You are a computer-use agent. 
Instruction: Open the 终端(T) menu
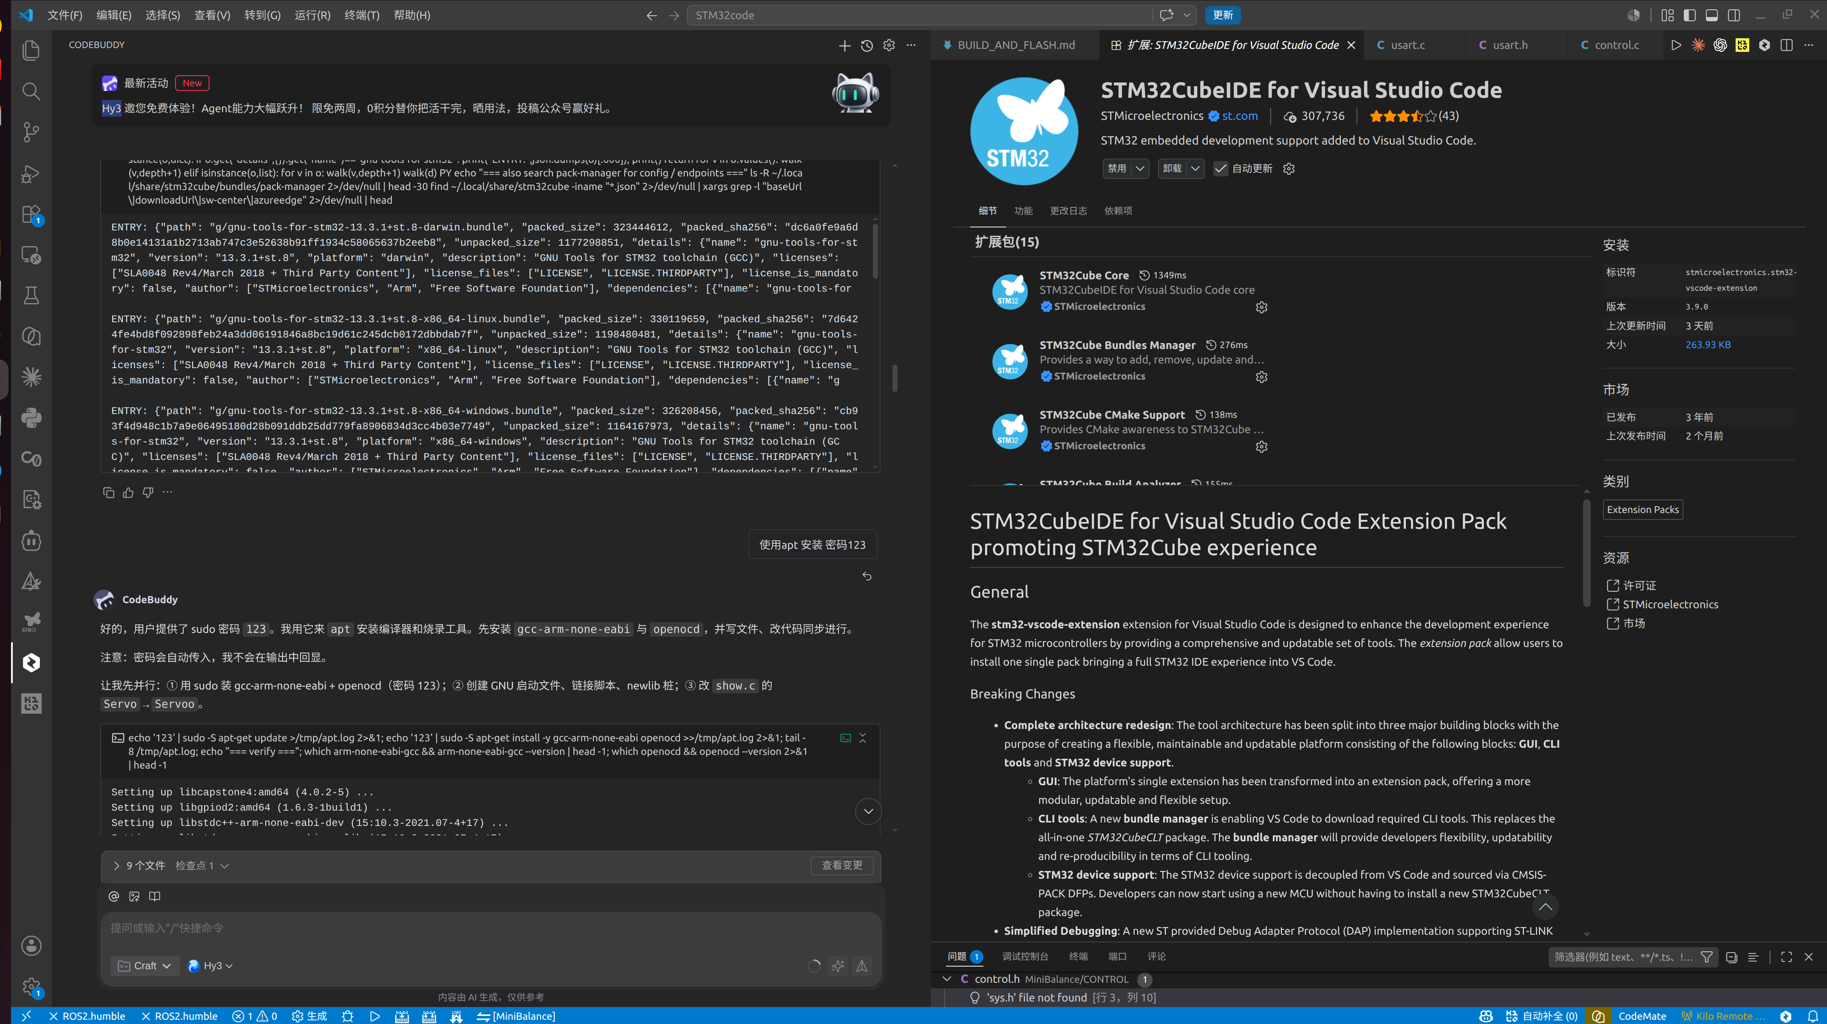click(x=362, y=15)
